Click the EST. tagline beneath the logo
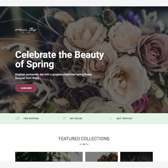The width and height of the screenshot is (168, 168). click(26, 32)
